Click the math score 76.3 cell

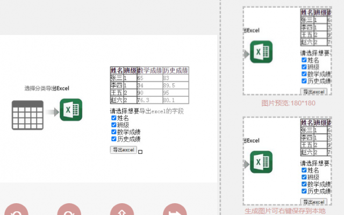[x=150, y=100]
